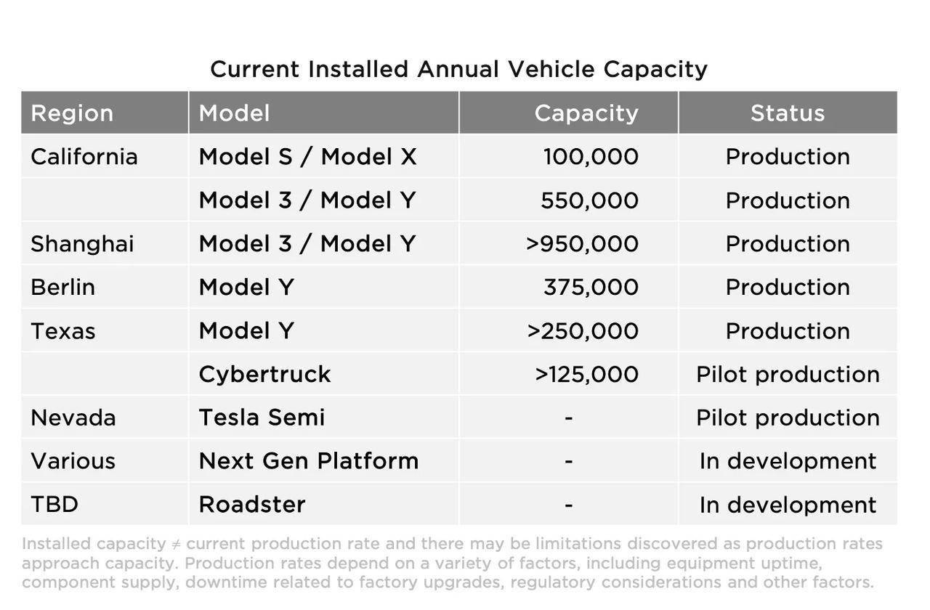Viewport: 930px width, 610px height.
Task: Click the 550,000 capacity value
Action: (x=590, y=200)
